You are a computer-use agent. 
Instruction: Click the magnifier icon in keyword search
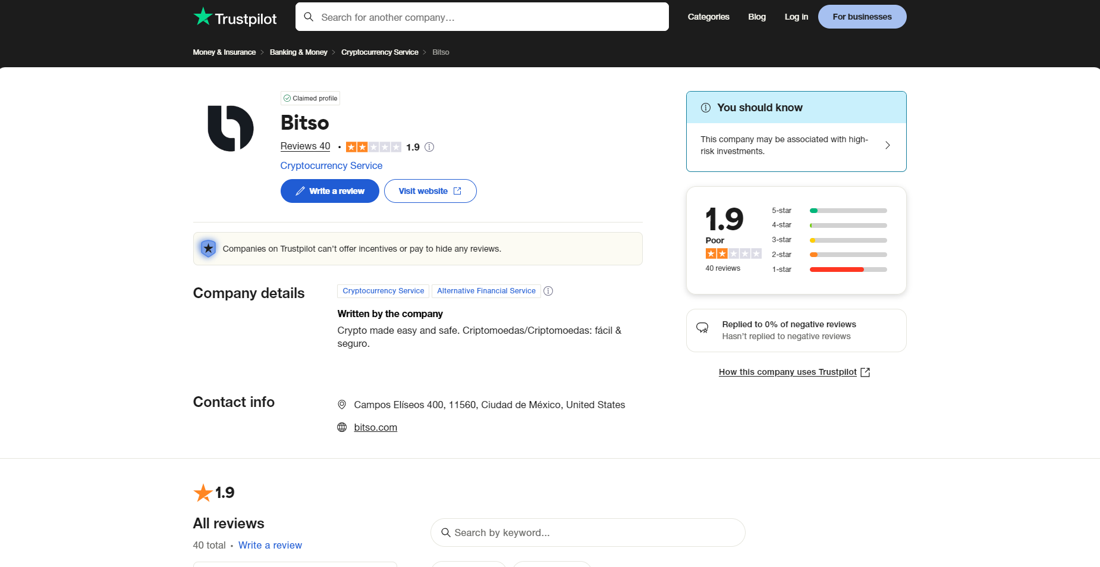click(x=445, y=532)
